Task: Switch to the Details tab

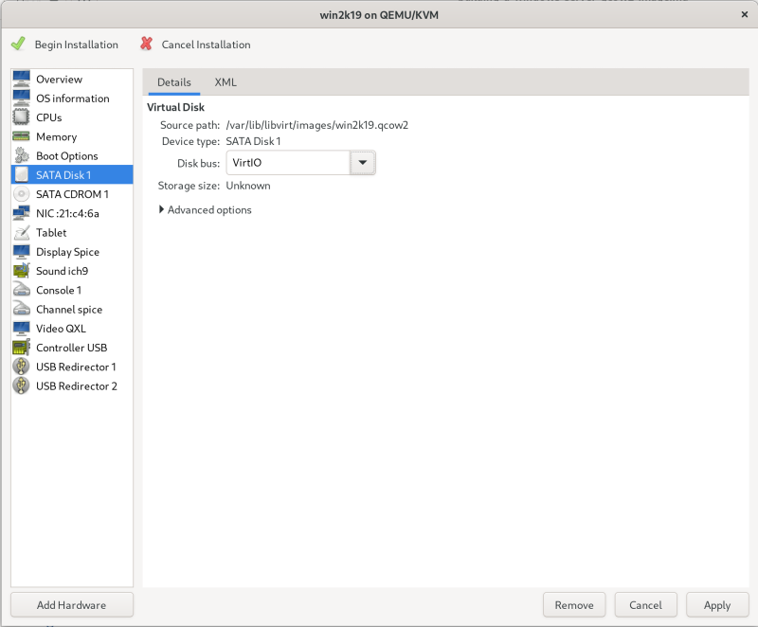Action: click(x=174, y=82)
